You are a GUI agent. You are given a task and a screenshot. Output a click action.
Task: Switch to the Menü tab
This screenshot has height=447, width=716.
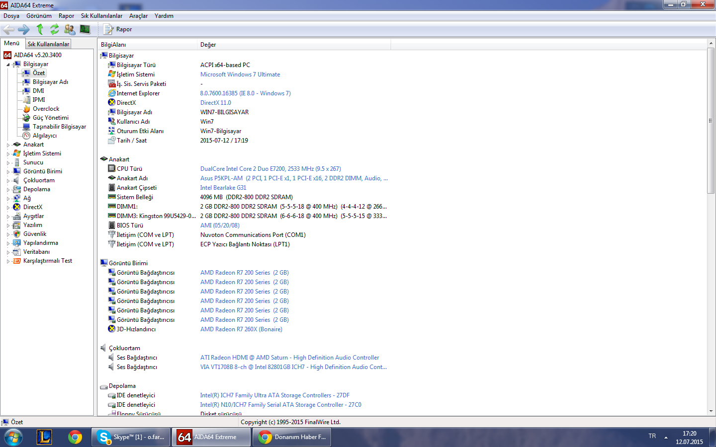[12, 43]
